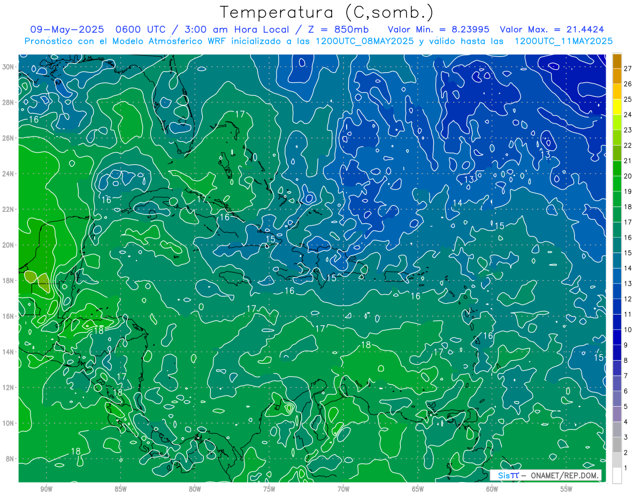
Task: Click the bright yellow swatch above 24
Action: point(617,107)
